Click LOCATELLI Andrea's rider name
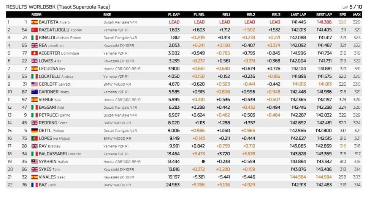The height and width of the screenshot is (197, 371). click(x=56, y=76)
